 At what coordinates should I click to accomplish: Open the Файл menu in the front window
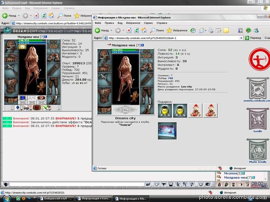[98, 23]
